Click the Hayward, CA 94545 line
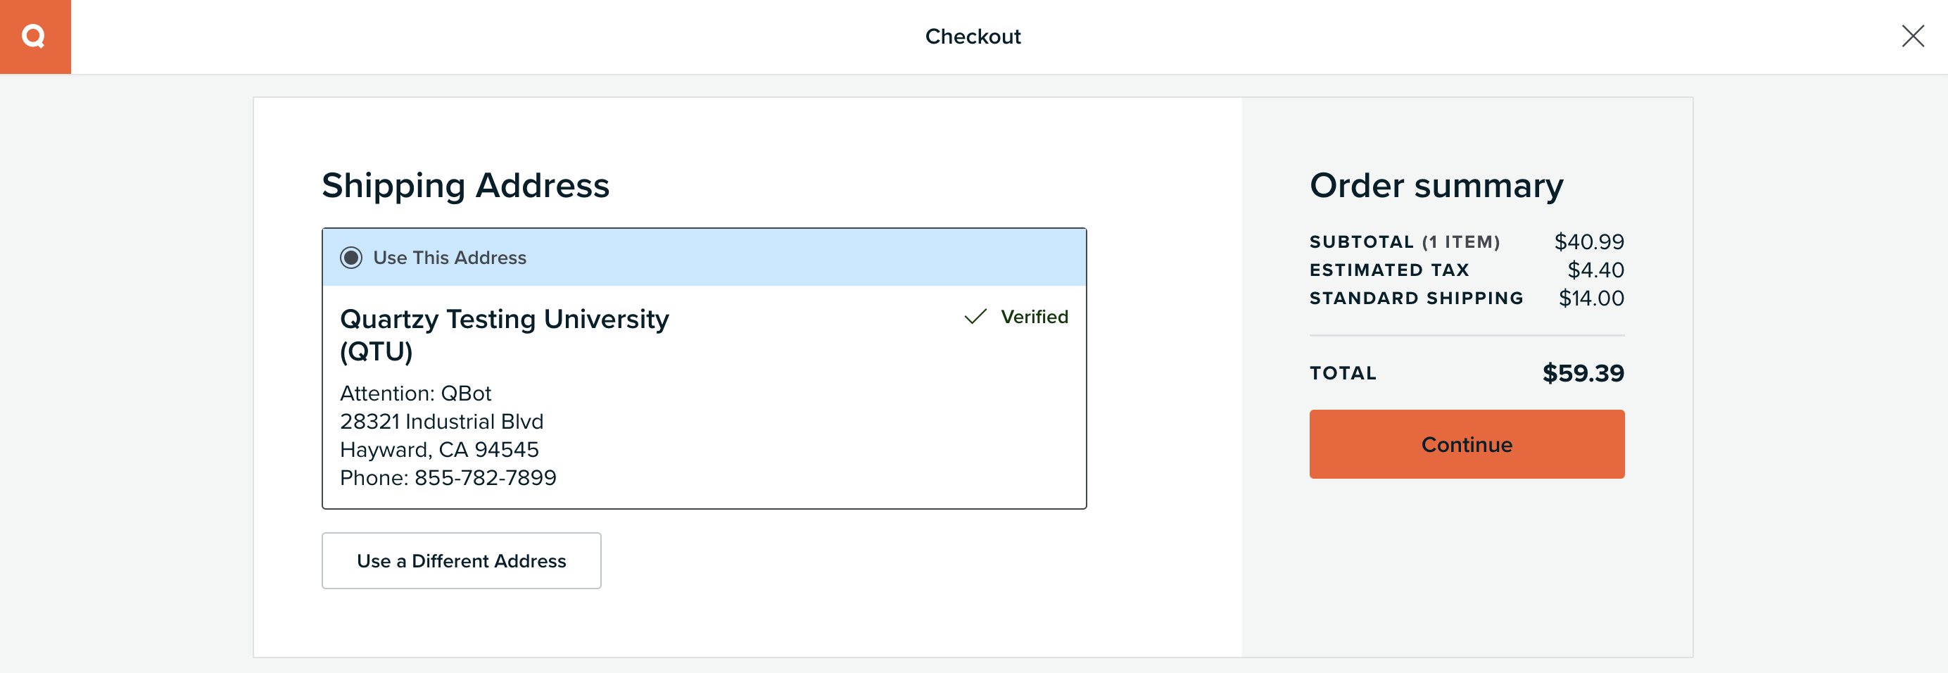The width and height of the screenshot is (1948, 673). click(439, 449)
